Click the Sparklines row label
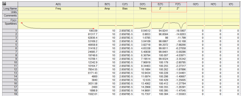The height and width of the screenshot is (98, 241). 10,25
